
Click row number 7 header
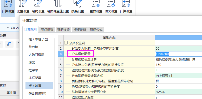coord(61,76)
